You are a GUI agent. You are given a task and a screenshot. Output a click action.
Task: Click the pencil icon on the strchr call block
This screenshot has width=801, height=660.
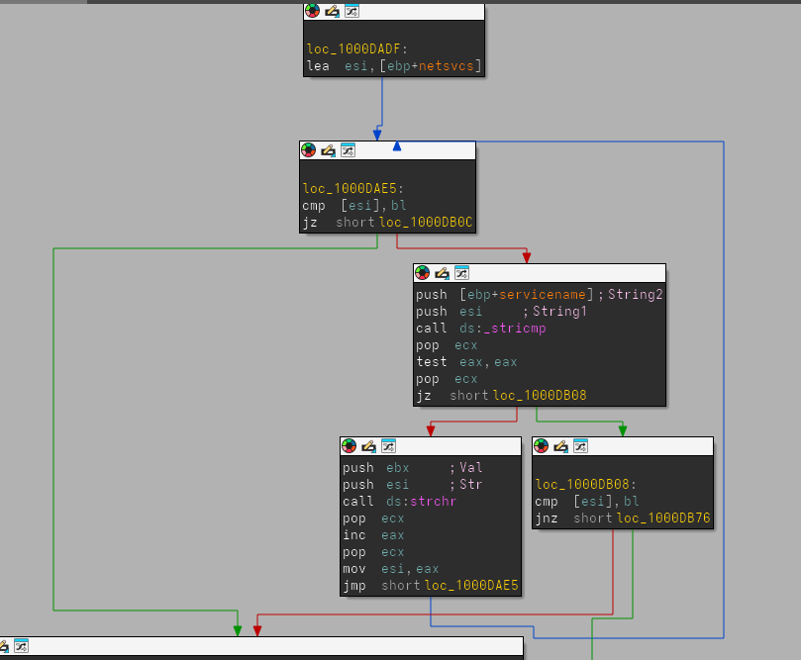click(x=368, y=446)
